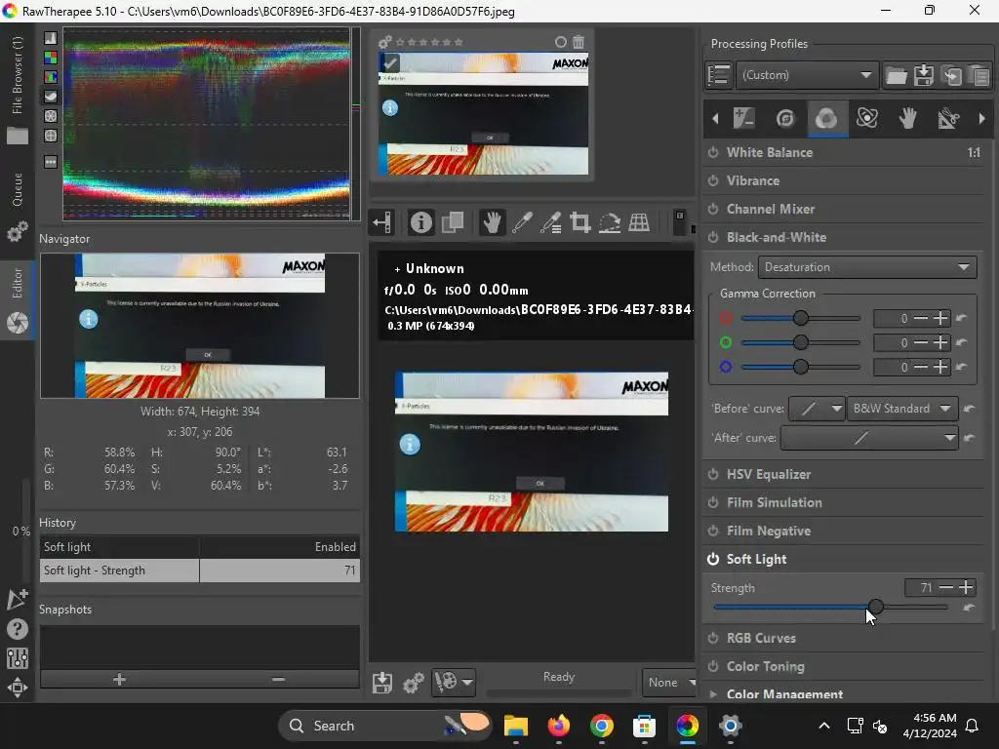Click the taskbar Search box
The width and height of the screenshot is (999, 749).
click(x=385, y=726)
